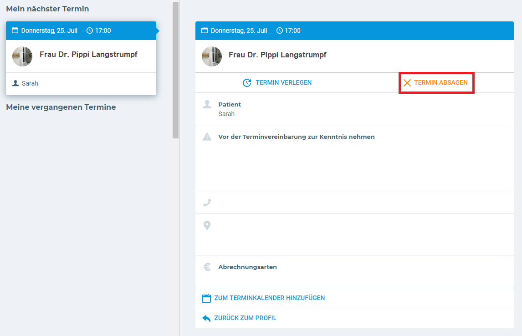
Task: Follow ZURÜCK ZUM PROFIL link
Action: coord(245,318)
